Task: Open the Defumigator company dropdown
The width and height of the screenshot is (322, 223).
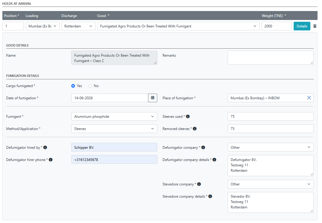Action: [x=270, y=147]
